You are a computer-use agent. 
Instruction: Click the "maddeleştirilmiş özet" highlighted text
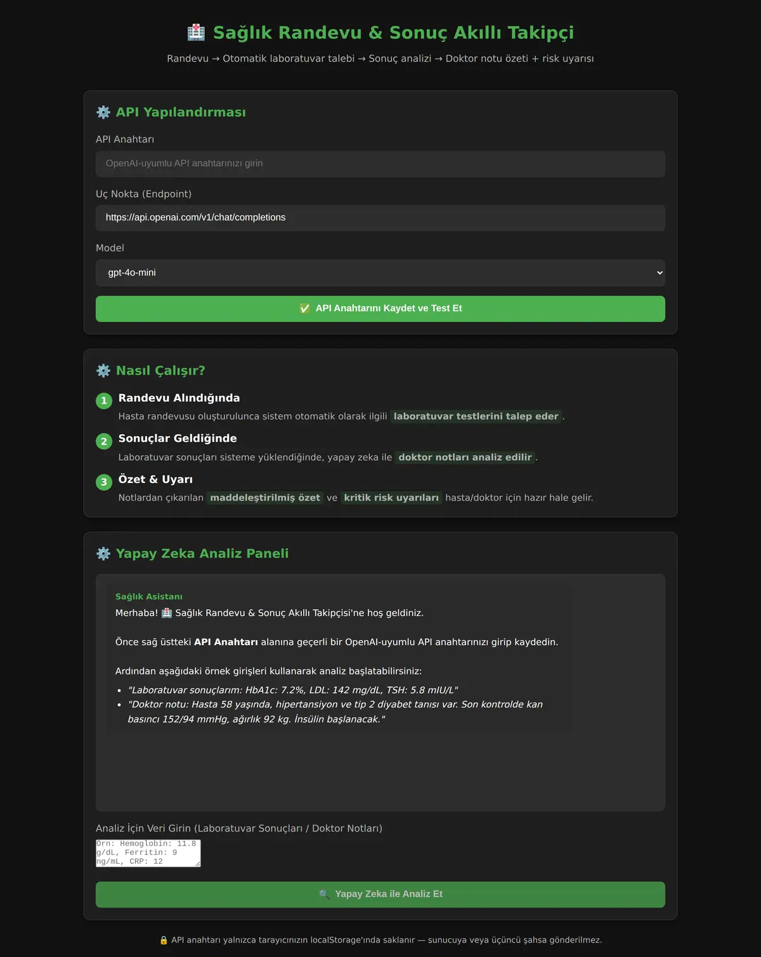click(265, 498)
